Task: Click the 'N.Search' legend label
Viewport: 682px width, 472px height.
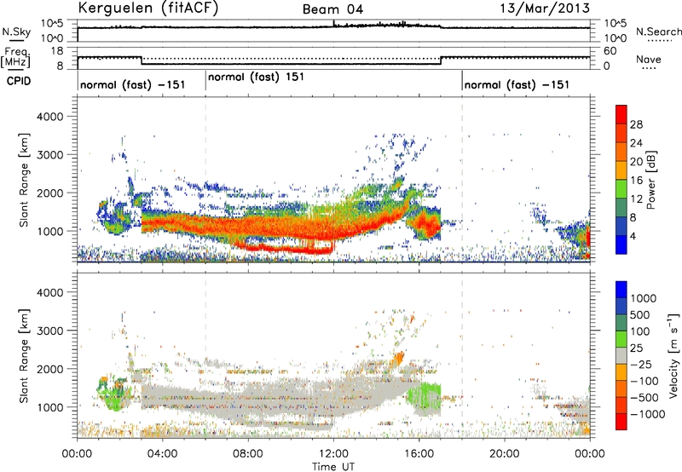Action: [x=658, y=32]
